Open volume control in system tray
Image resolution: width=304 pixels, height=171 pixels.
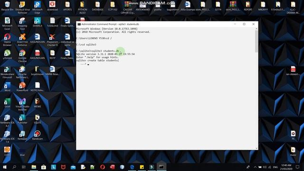coord(265,167)
